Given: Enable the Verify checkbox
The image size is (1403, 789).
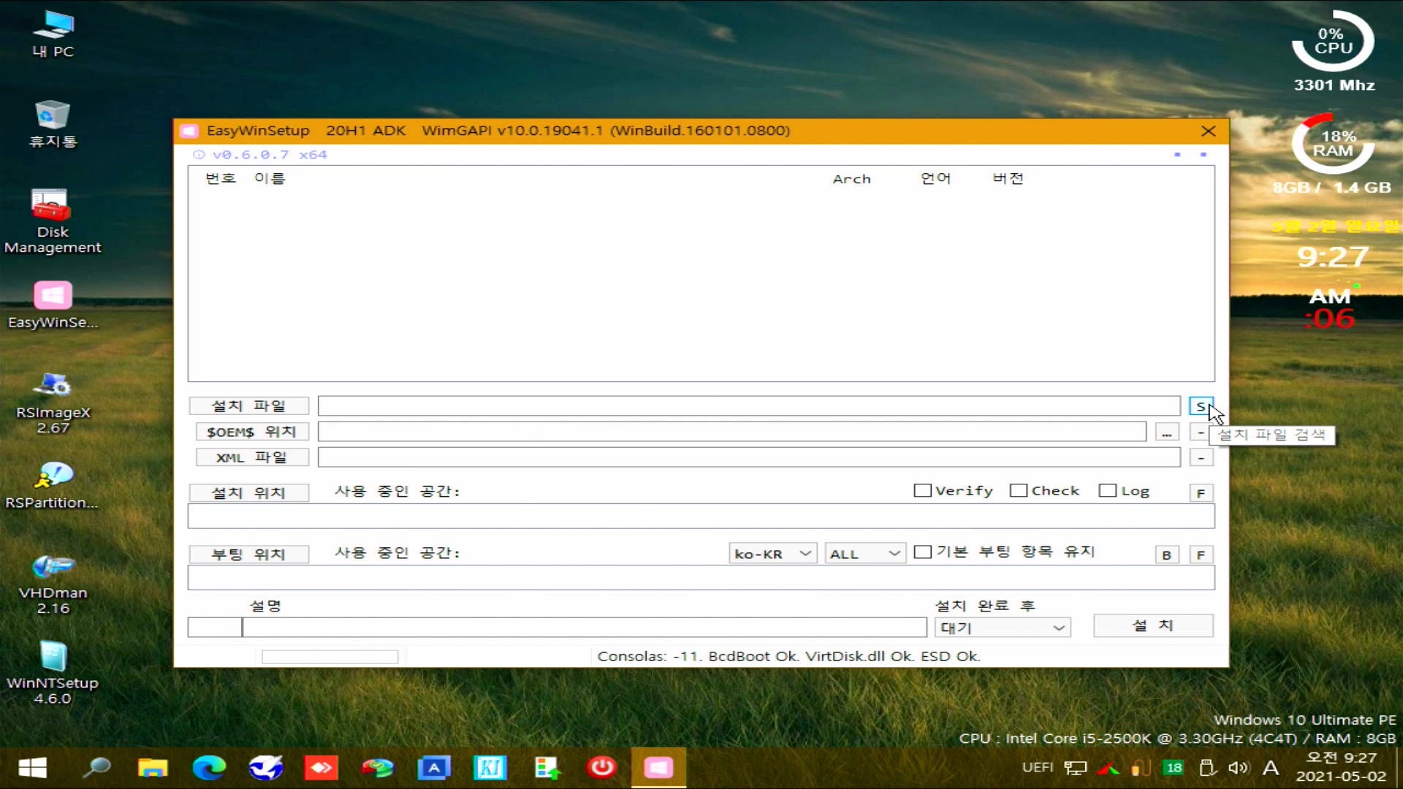Looking at the screenshot, I should [922, 491].
